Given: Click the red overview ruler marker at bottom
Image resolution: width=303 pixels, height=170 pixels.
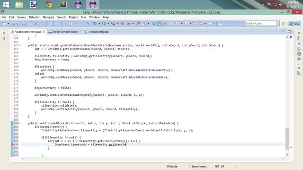Looking at the screenshot, I should click(x=291, y=147).
